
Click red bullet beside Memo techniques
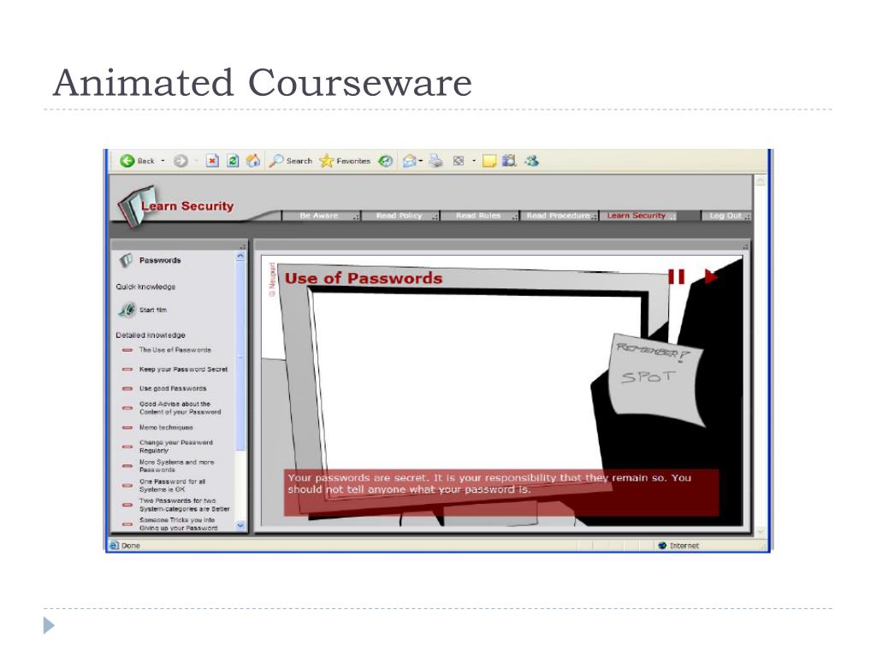(127, 428)
